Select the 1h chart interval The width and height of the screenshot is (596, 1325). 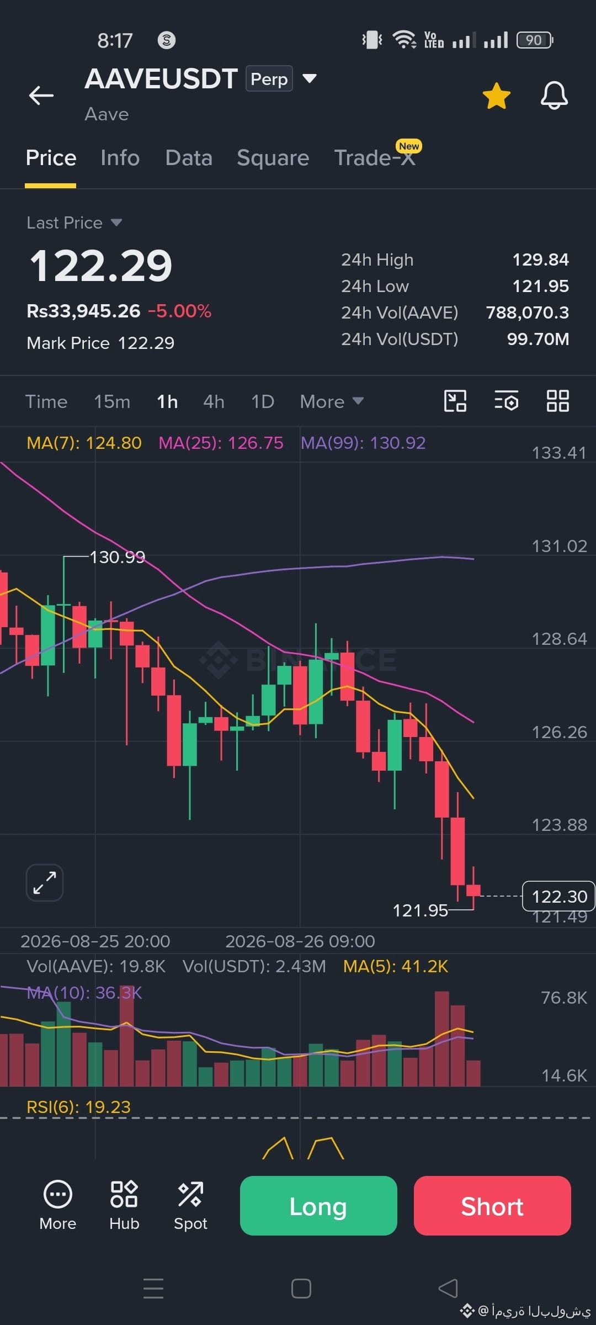point(167,401)
